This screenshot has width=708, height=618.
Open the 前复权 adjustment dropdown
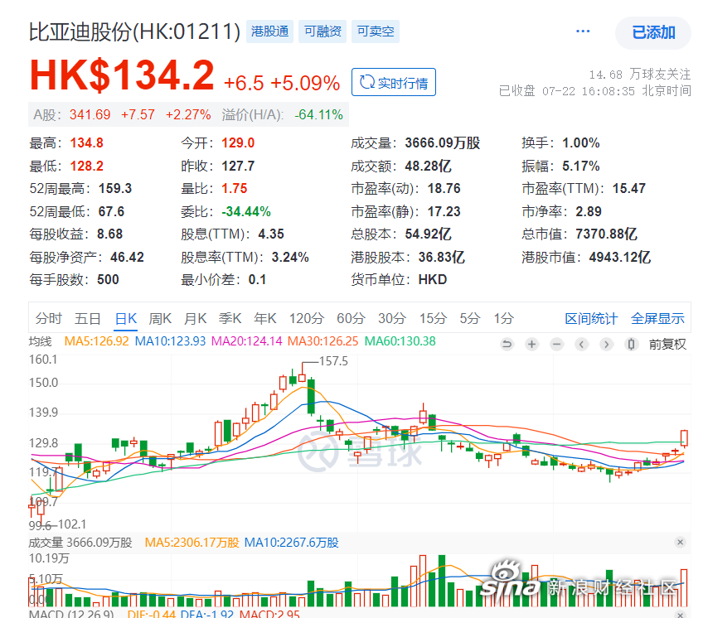[667, 345]
